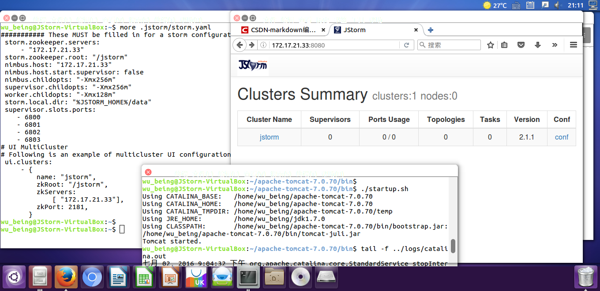Image resolution: width=600 pixels, height=291 pixels.
Task: Open Terminal icon in dock
Action: point(248,277)
